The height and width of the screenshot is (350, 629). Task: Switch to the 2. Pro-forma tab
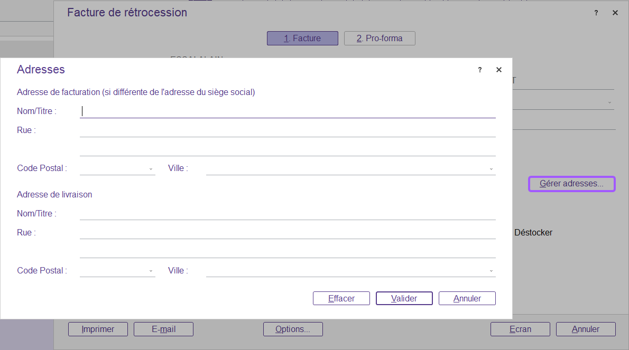380,38
